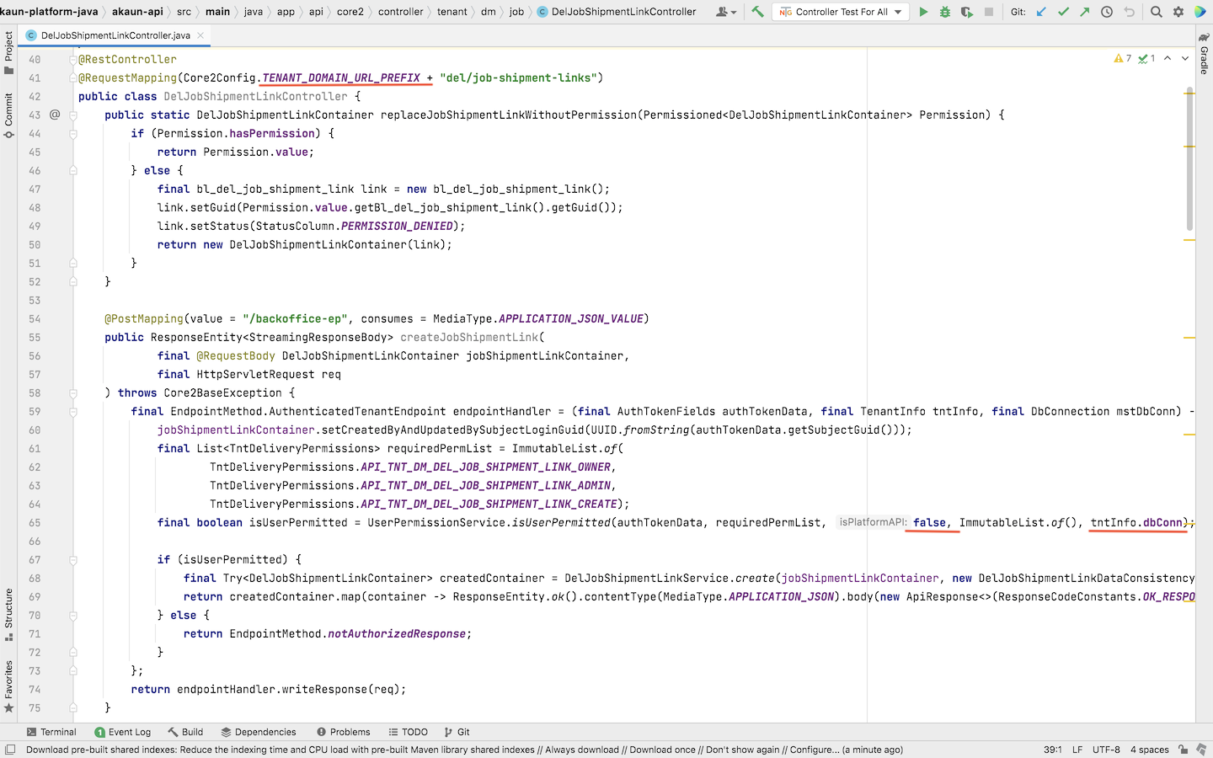Collapse the else block on line 46
1213x758 pixels.
[x=73, y=170]
